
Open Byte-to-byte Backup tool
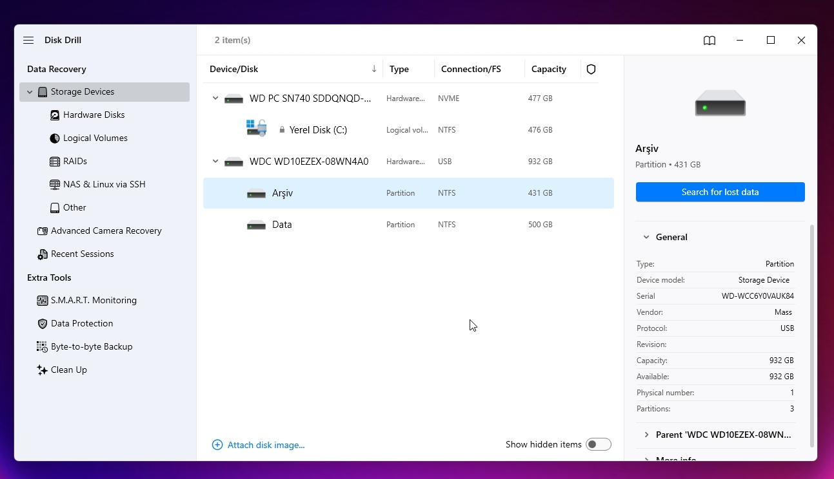[x=92, y=347]
